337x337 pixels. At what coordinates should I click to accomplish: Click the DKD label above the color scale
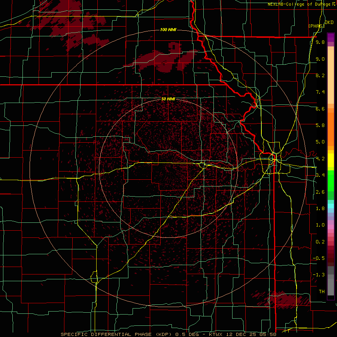[329, 22]
